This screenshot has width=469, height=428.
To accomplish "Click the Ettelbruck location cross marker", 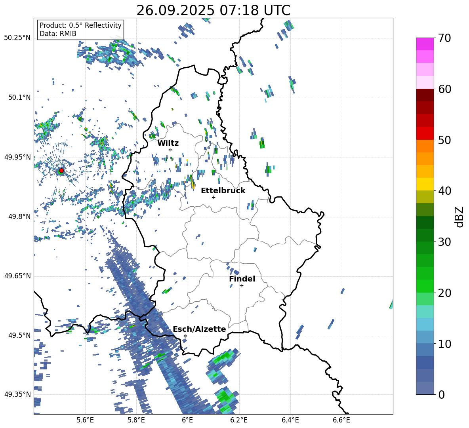I will [x=214, y=197].
